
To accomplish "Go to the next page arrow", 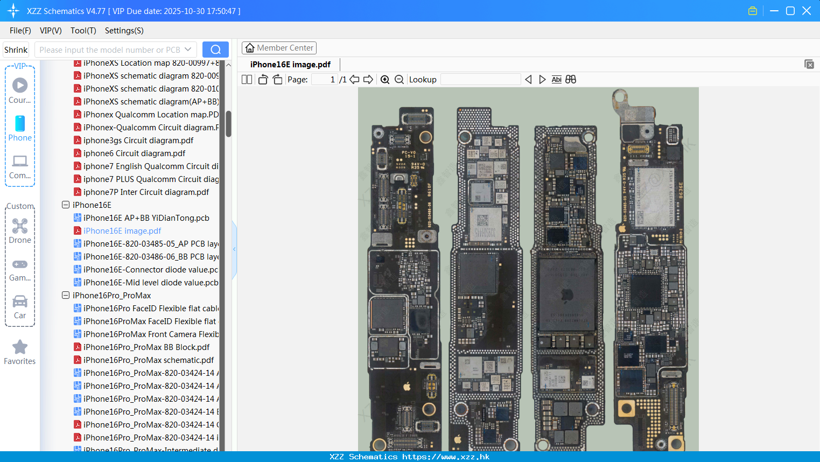I will click(368, 80).
